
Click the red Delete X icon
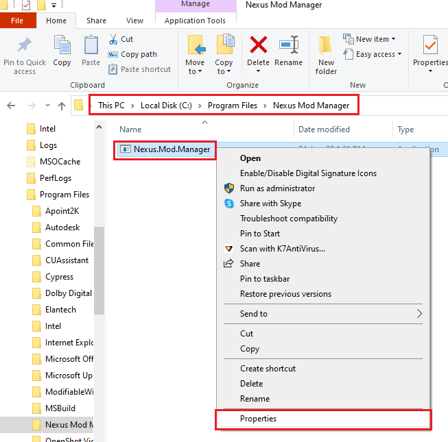point(258,45)
